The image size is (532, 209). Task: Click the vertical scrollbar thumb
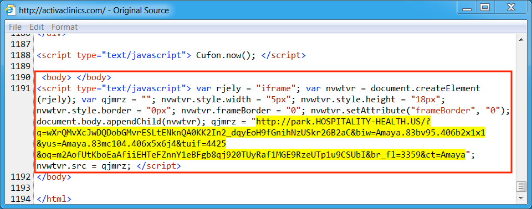pos(520,186)
